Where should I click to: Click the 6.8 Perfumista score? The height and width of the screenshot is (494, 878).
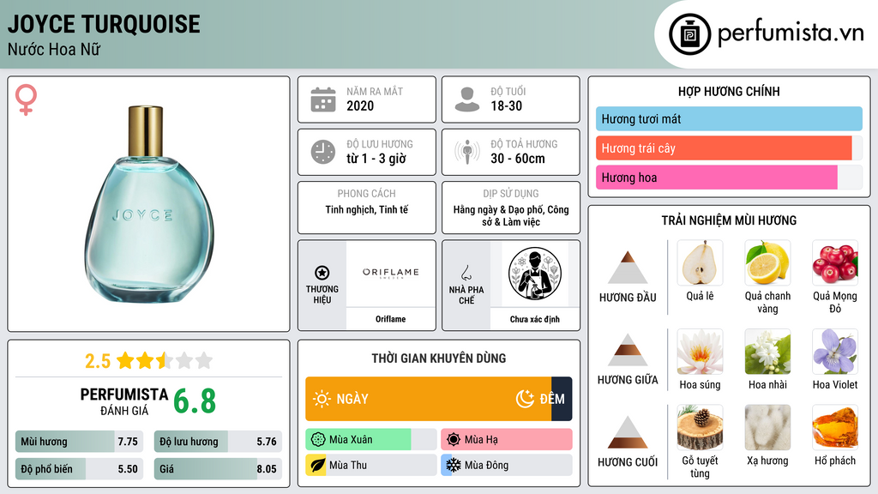coord(195,401)
